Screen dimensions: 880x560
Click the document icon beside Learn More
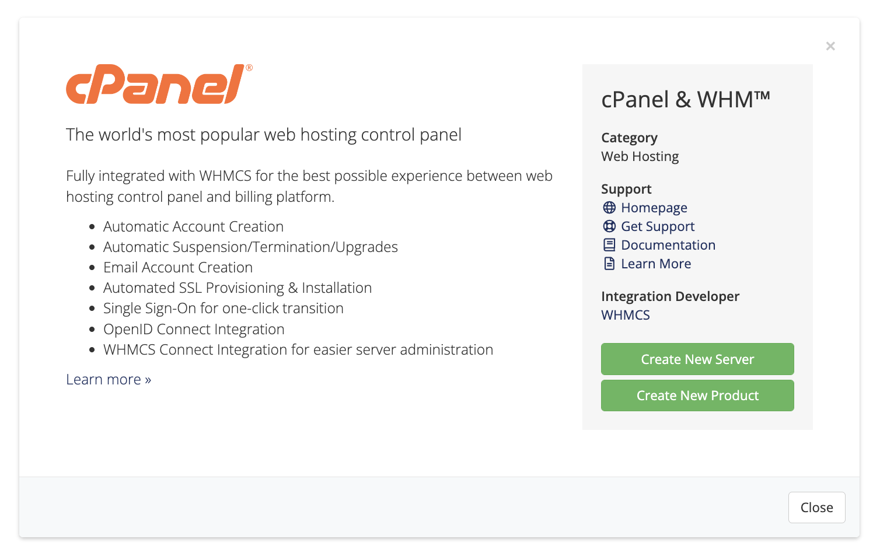click(609, 264)
